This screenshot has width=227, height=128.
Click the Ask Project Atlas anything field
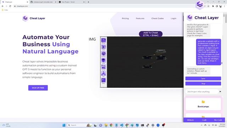click(x=202, y=92)
